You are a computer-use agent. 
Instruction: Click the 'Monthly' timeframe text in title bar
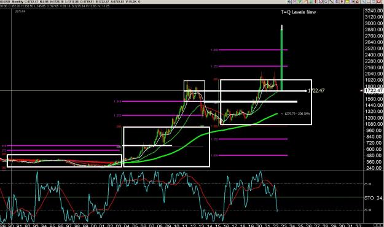point(18,2)
